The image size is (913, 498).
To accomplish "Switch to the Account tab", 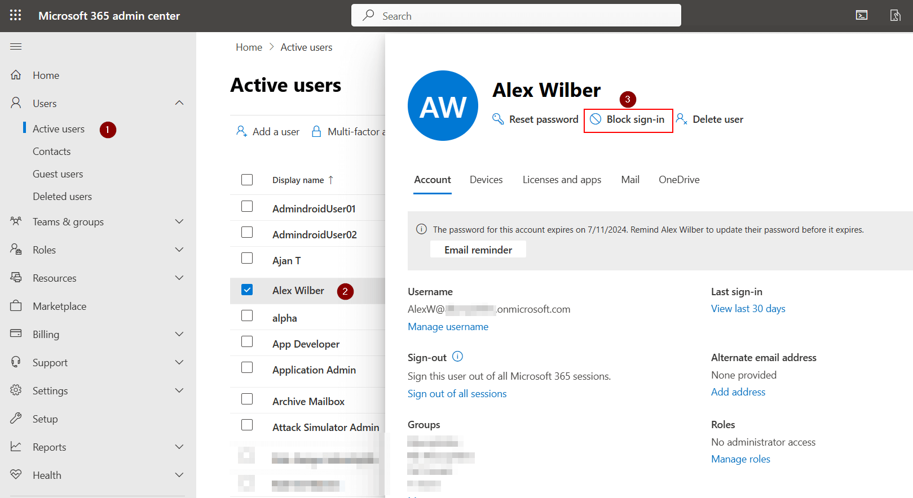I will coord(433,180).
